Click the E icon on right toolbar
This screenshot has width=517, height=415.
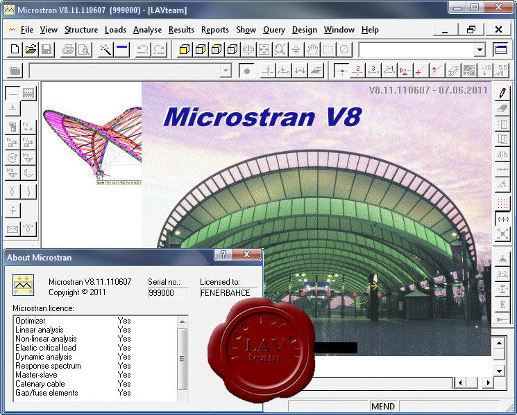[x=502, y=304]
